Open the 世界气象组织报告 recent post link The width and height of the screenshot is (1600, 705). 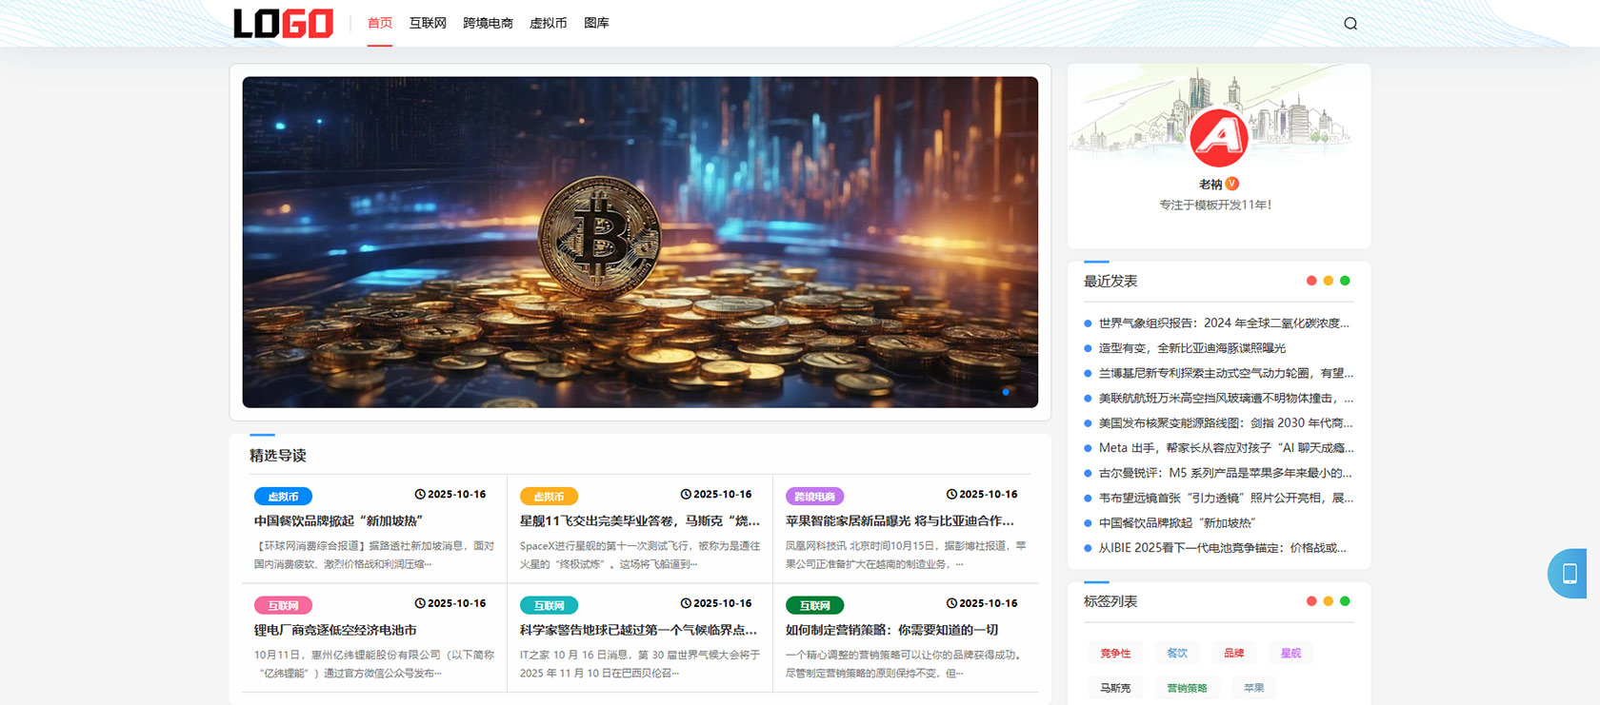click(x=1223, y=323)
